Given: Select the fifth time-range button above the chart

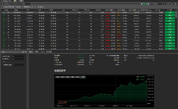Looking at the screenshot, I should click(78, 77).
